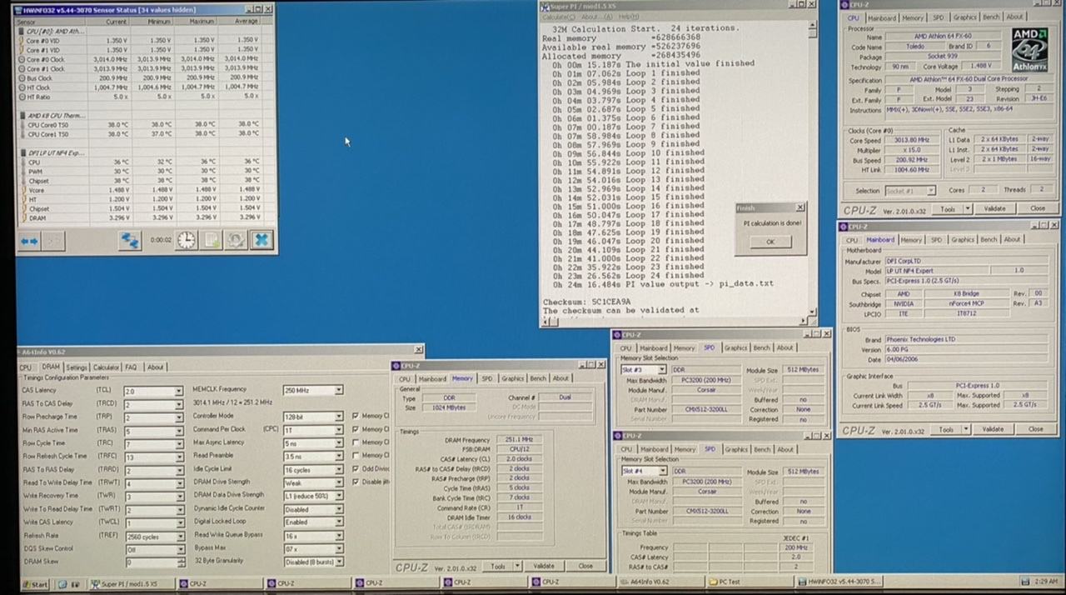Open DRAM Drive Strength dropdown
1066x595 pixels.
click(x=338, y=482)
